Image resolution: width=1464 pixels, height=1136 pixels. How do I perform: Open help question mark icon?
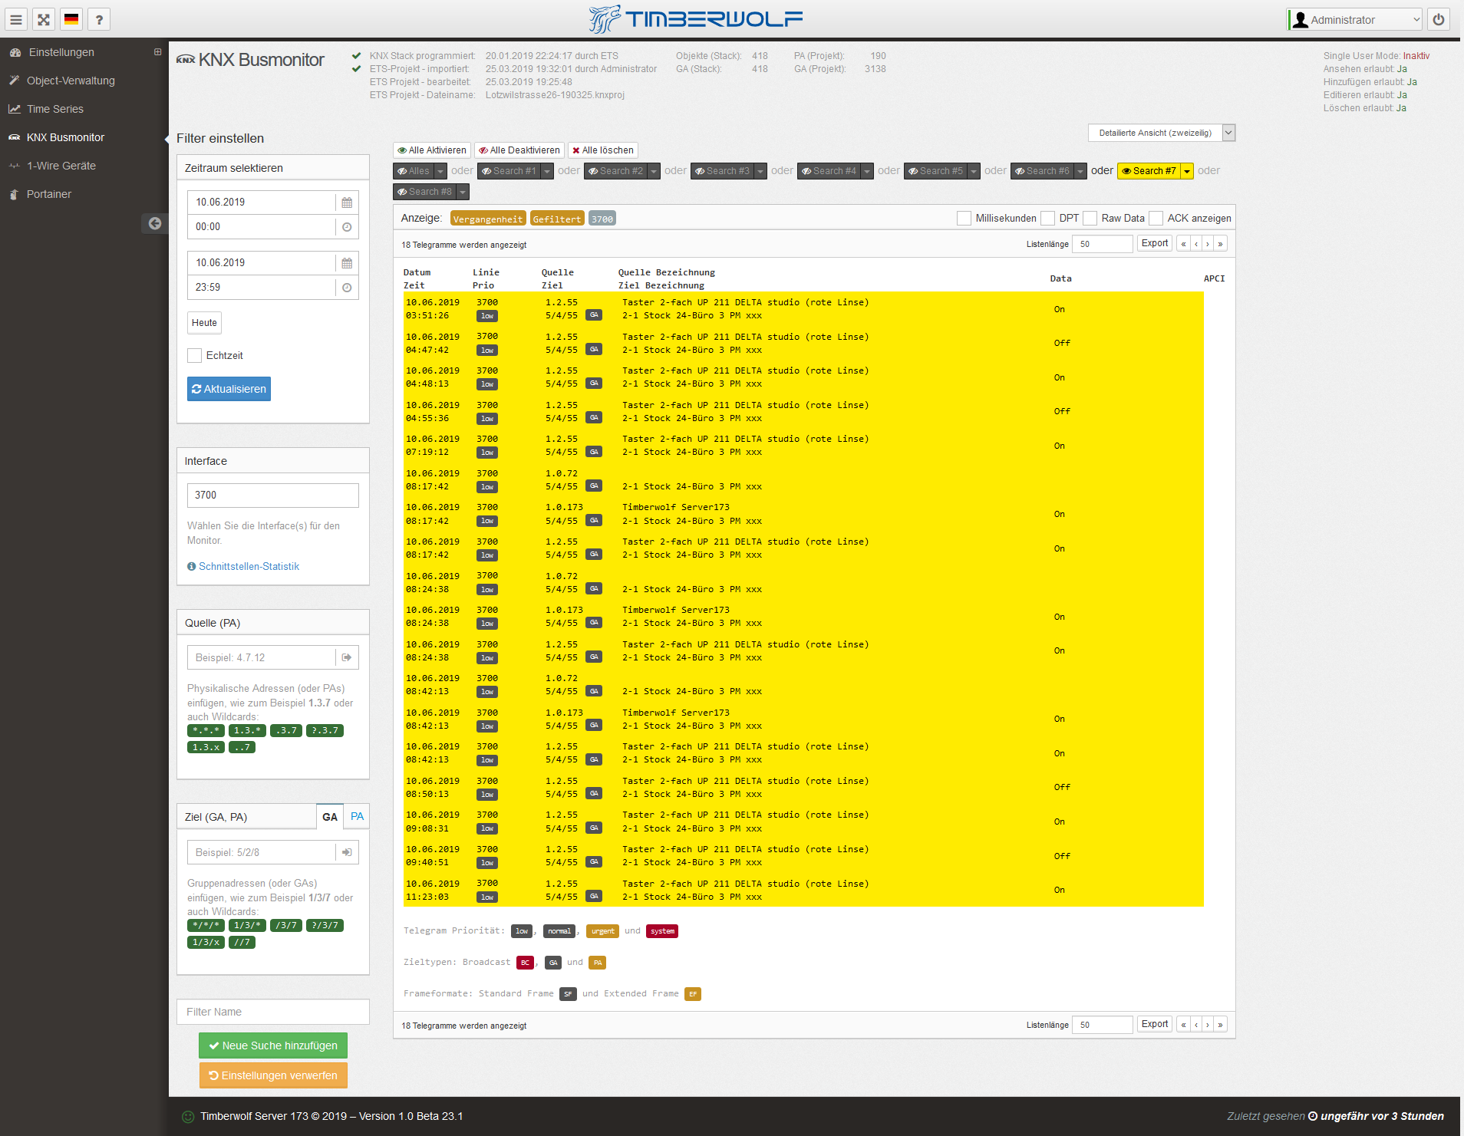[99, 20]
